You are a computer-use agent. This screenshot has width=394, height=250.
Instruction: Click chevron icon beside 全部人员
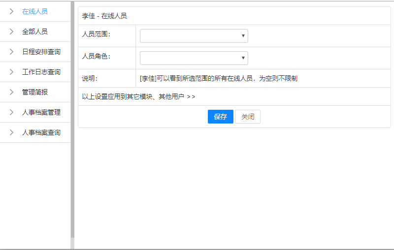[x=11, y=31]
